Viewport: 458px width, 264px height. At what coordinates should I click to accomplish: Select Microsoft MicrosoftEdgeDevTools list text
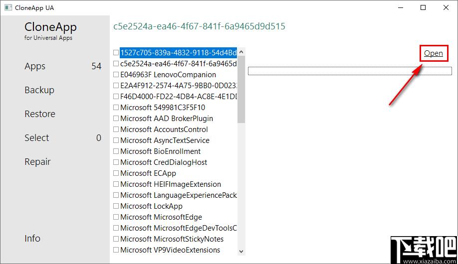179,228
